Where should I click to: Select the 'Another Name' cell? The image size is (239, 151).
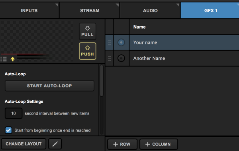pos(184,58)
